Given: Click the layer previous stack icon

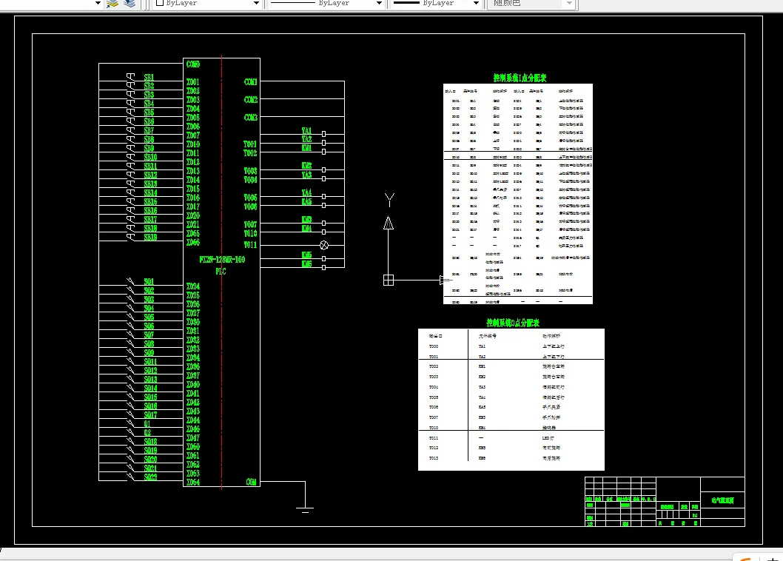Looking at the screenshot, I should pos(130,4).
